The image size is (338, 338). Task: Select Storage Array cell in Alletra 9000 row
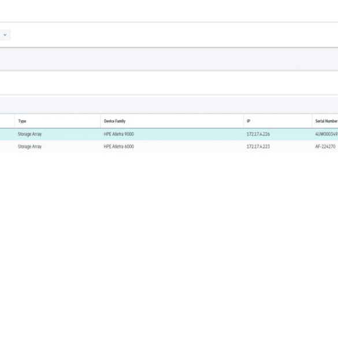point(29,134)
